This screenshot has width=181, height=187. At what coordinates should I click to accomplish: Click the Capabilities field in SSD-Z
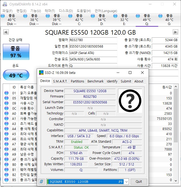point(103,131)
